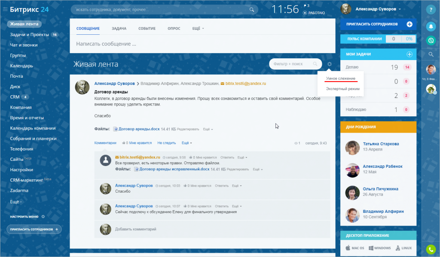Click Ответить on the Спасибо comment
The image size is (440, 257).
tap(222, 186)
